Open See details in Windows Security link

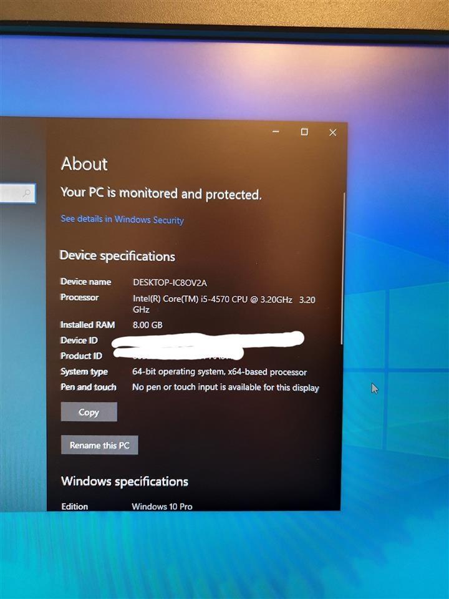coord(122,219)
